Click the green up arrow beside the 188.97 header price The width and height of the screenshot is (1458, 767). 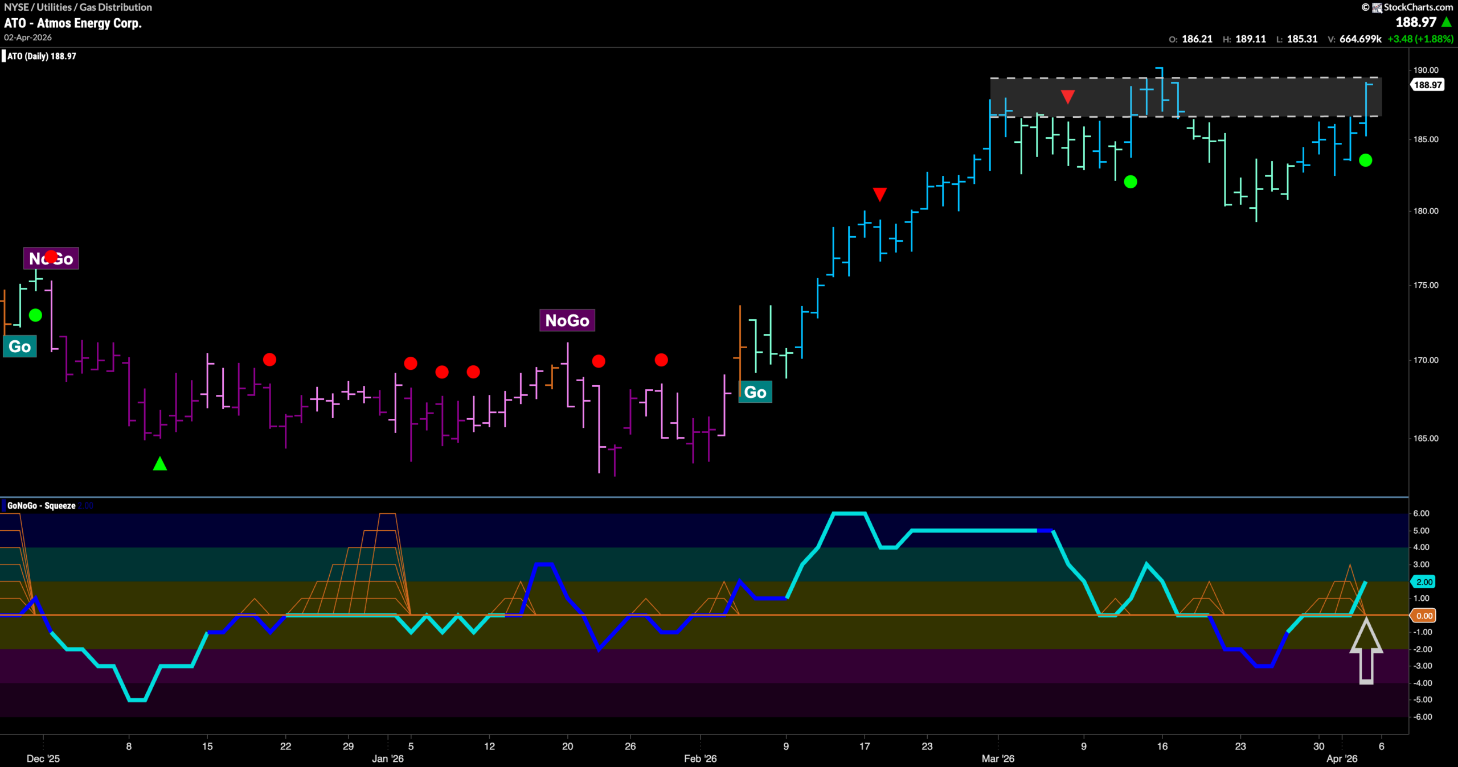coord(1447,22)
